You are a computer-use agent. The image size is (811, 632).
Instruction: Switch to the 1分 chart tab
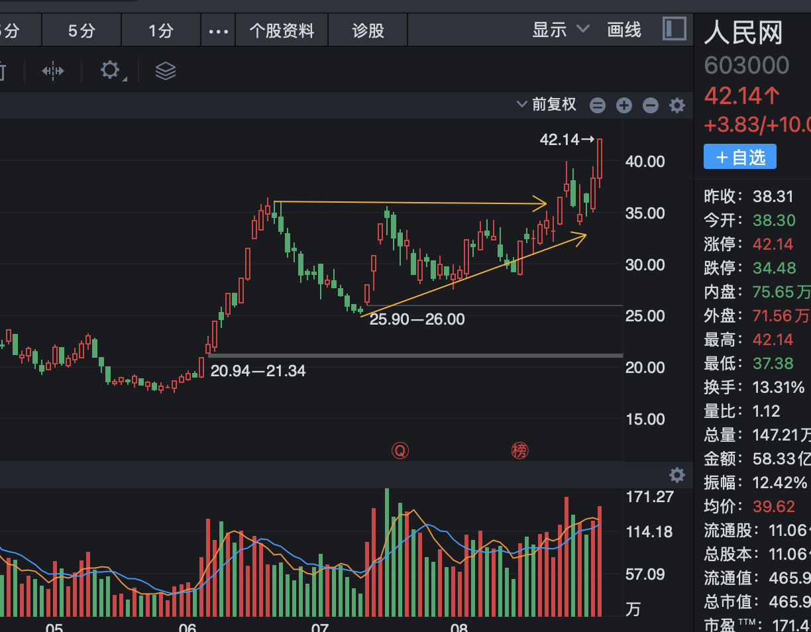coord(160,29)
